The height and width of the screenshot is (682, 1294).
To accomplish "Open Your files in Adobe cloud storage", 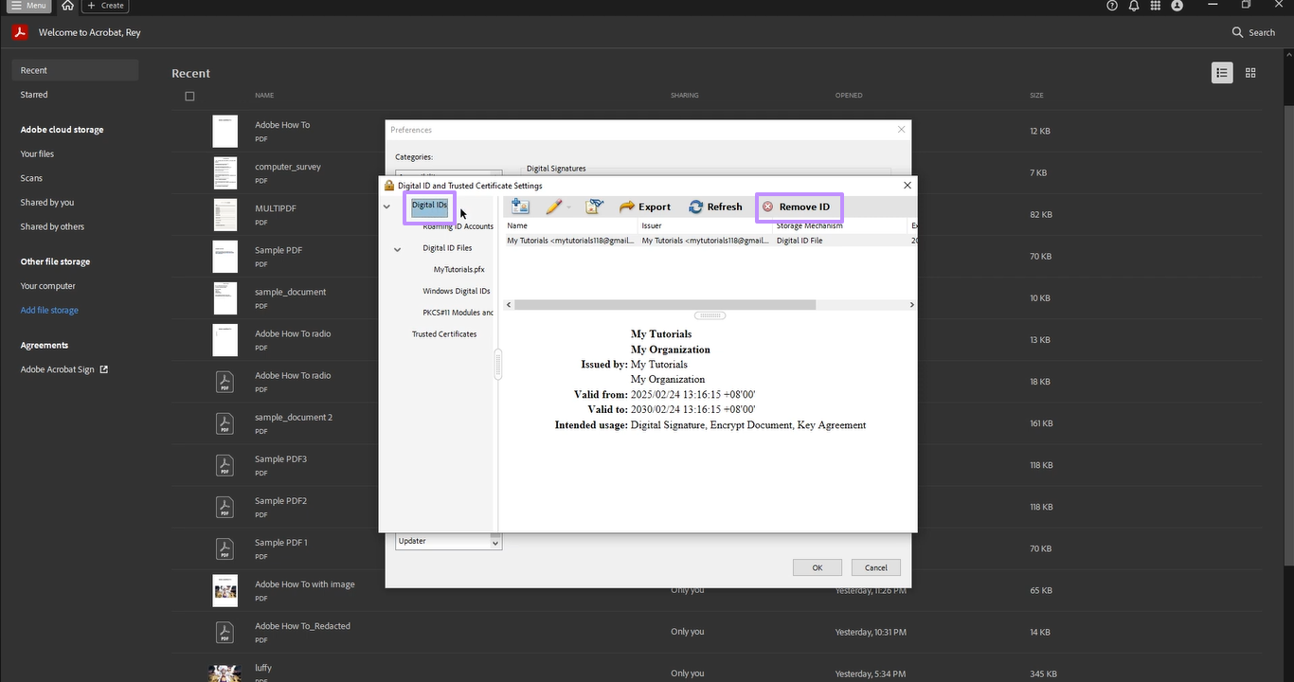I will pyautogui.click(x=38, y=153).
